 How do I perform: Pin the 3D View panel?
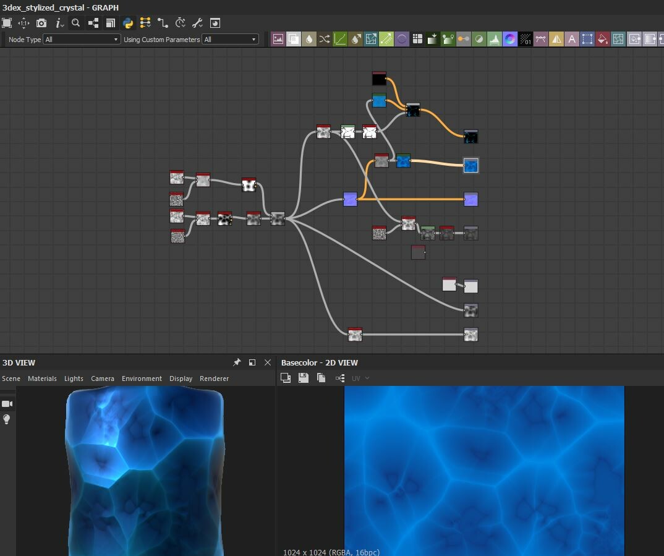tap(237, 362)
